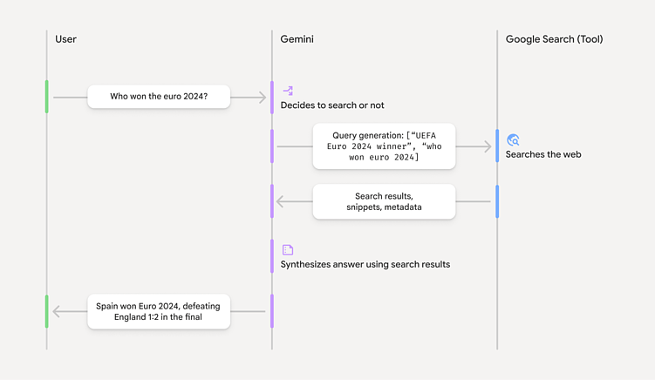Click the "Decides to search or not" text
655x380 pixels.
[332, 105]
